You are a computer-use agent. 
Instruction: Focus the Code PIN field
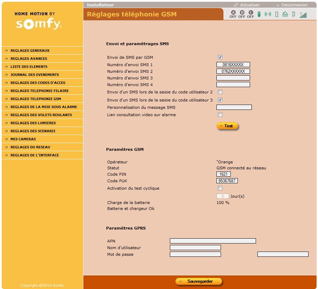(223, 174)
